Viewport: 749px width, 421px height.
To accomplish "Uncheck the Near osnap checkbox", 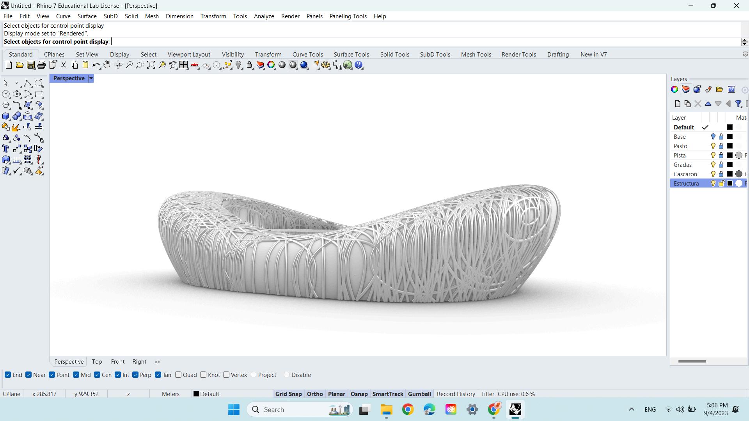I will point(28,375).
